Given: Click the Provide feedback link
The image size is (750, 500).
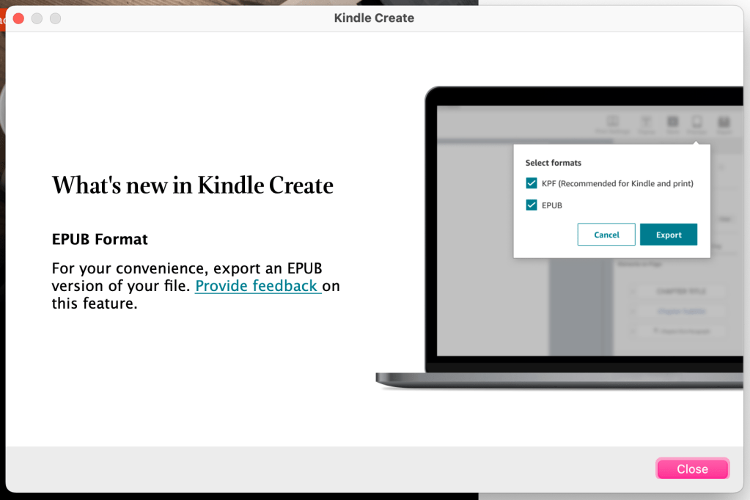Looking at the screenshot, I should tap(258, 286).
